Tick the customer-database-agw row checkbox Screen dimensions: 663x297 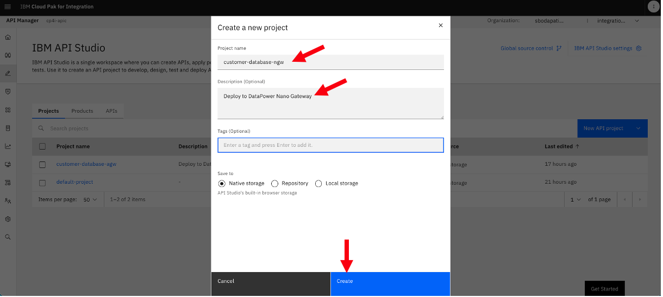coord(42,164)
